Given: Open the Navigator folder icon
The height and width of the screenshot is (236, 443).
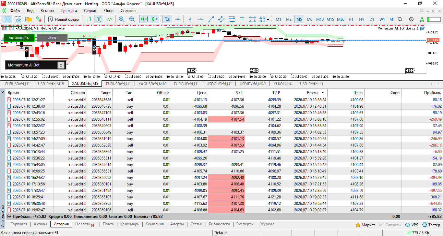Looking at the screenshot, I should [29, 19].
